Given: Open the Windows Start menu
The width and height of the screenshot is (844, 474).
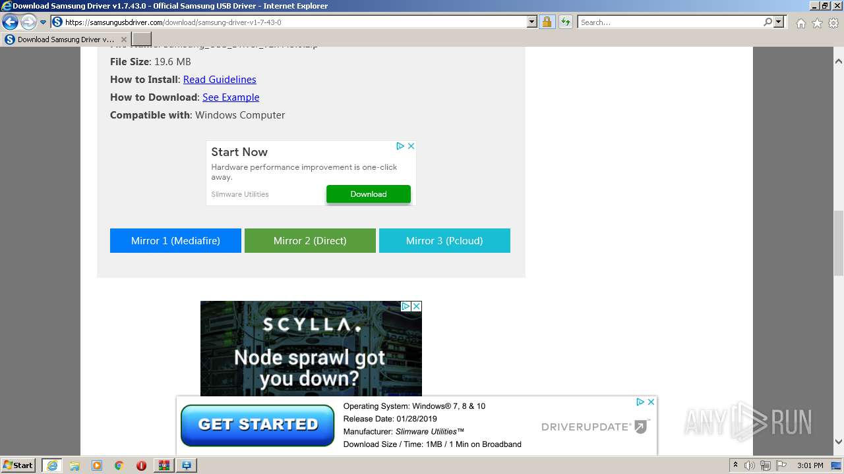Looking at the screenshot, I should [x=18, y=465].
